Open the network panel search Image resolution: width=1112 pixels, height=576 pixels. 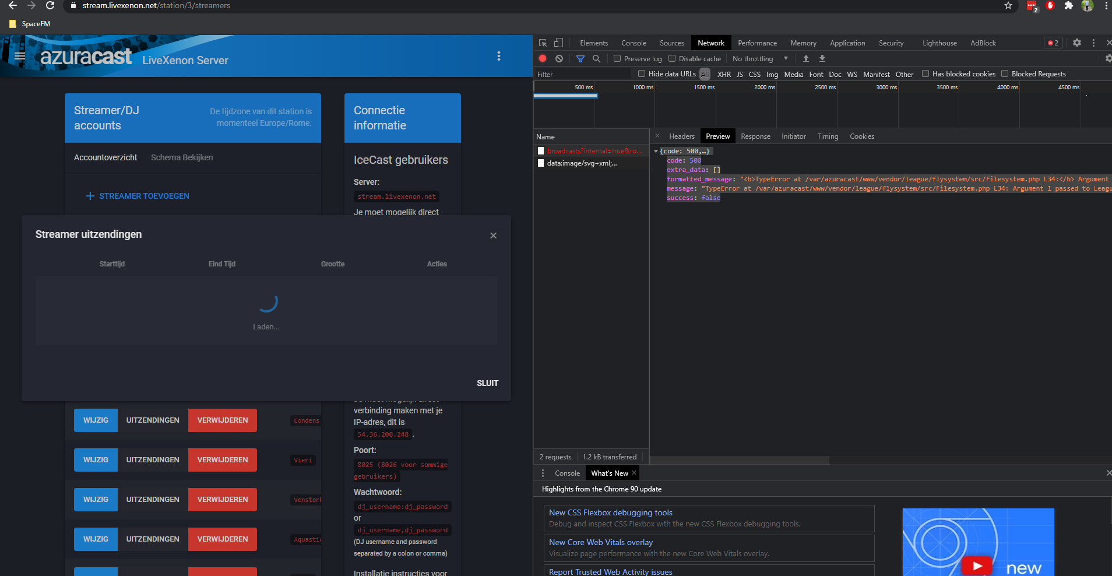tap(597, 58)
